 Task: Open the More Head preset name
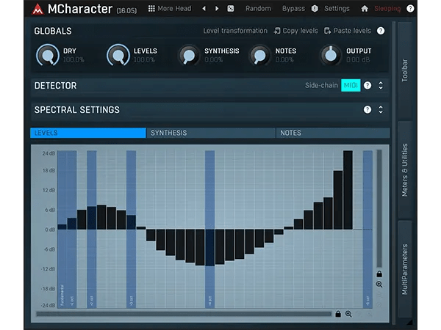[x=174, y=8]
